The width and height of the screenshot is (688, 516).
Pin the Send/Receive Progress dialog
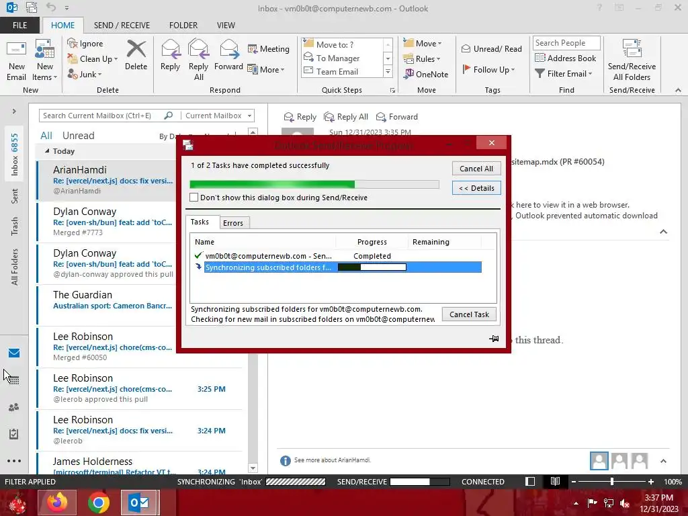tap(494, 339)
